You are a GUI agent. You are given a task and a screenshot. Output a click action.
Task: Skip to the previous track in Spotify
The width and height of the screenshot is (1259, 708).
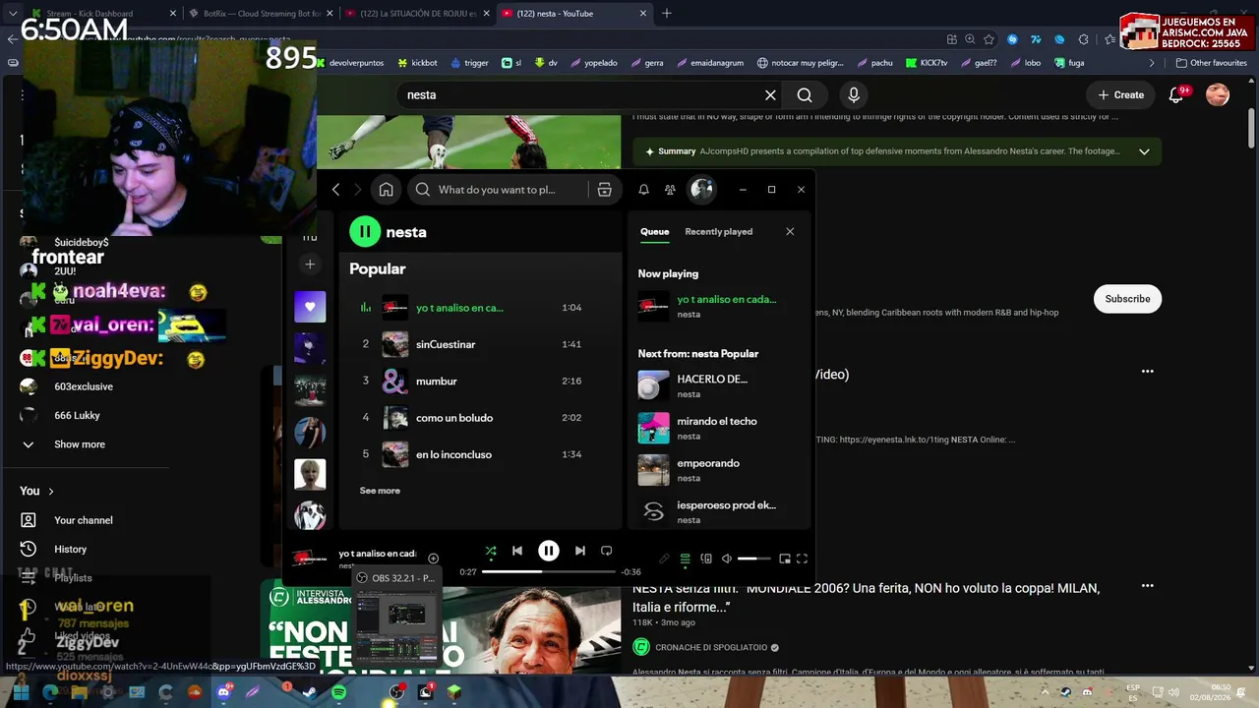tap(517, 551)
